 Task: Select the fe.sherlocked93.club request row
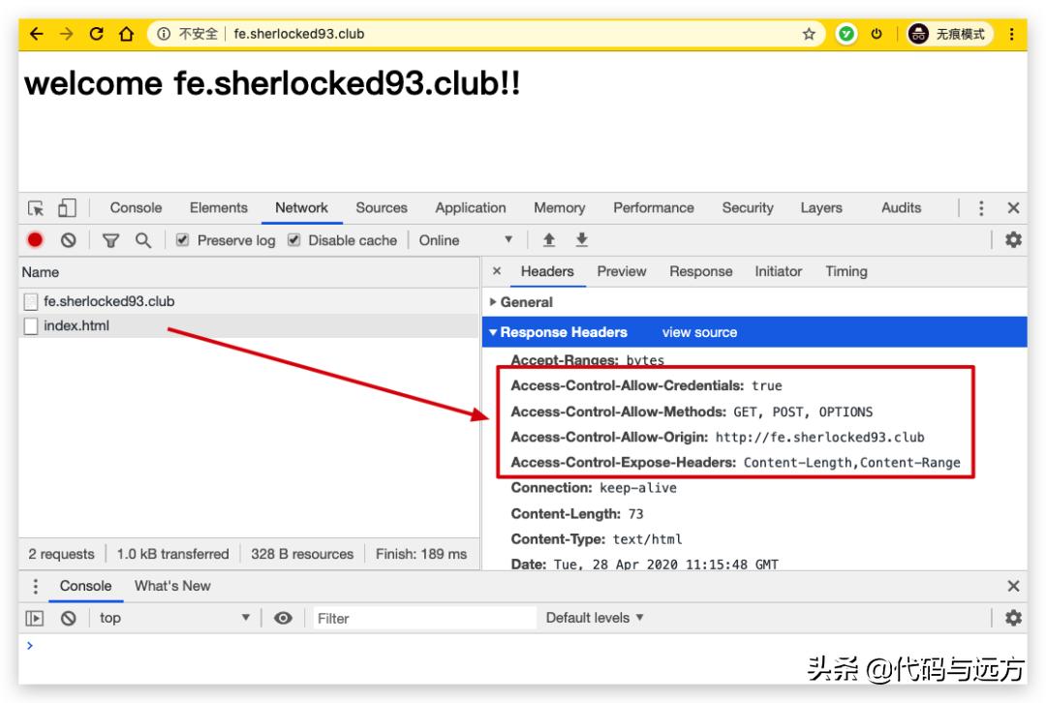(x=250, y=301)
